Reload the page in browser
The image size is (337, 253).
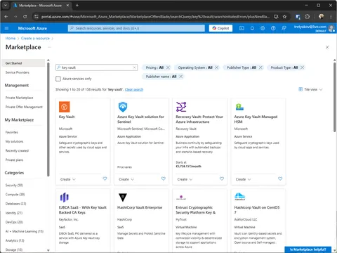[x=25, y=17]
